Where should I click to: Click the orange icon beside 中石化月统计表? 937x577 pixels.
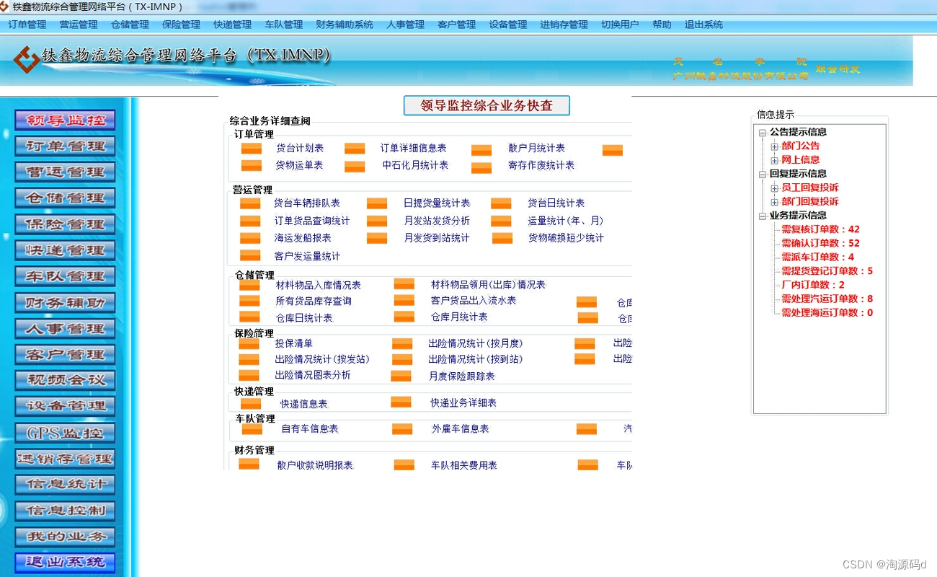[355, 167]
